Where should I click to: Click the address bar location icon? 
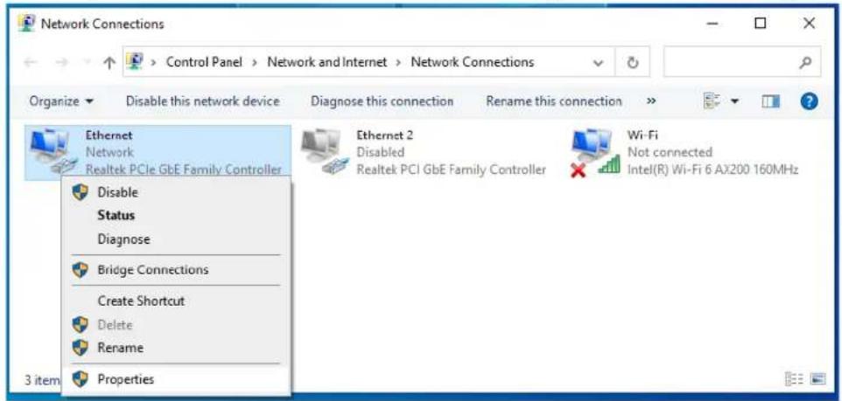pyautogui.click(x=134, y=62)
